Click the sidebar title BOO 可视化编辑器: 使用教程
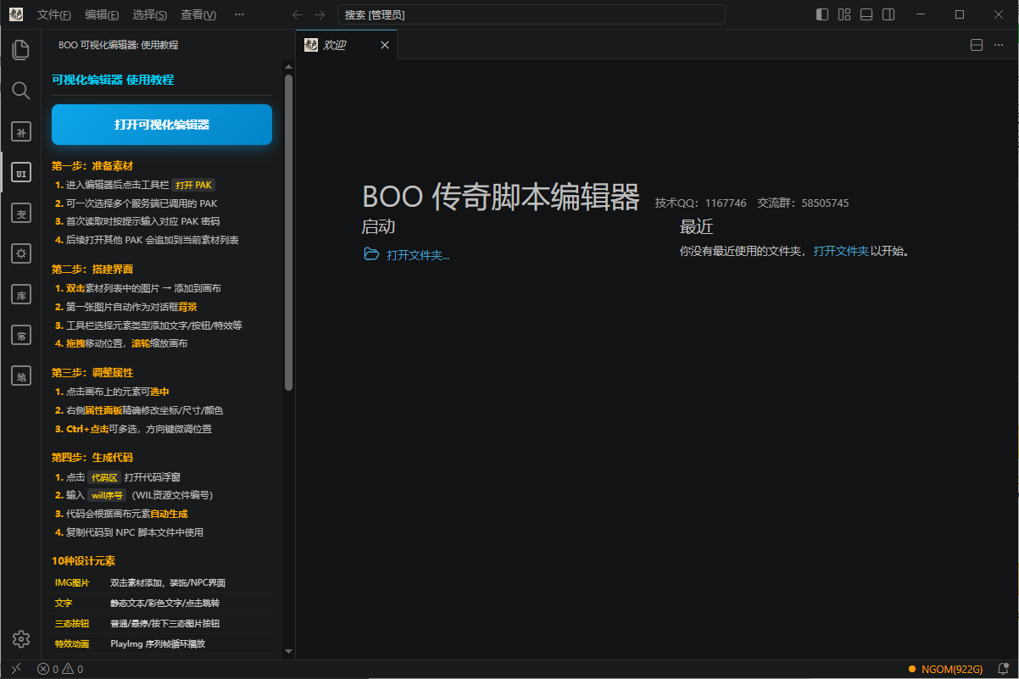This screenshot has width=1019, height=679. pyautogui.click(x=118, y=45)
